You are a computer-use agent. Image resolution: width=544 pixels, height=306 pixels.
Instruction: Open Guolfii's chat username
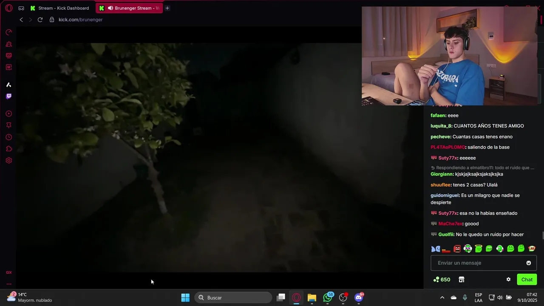click(x=446, y=235)
